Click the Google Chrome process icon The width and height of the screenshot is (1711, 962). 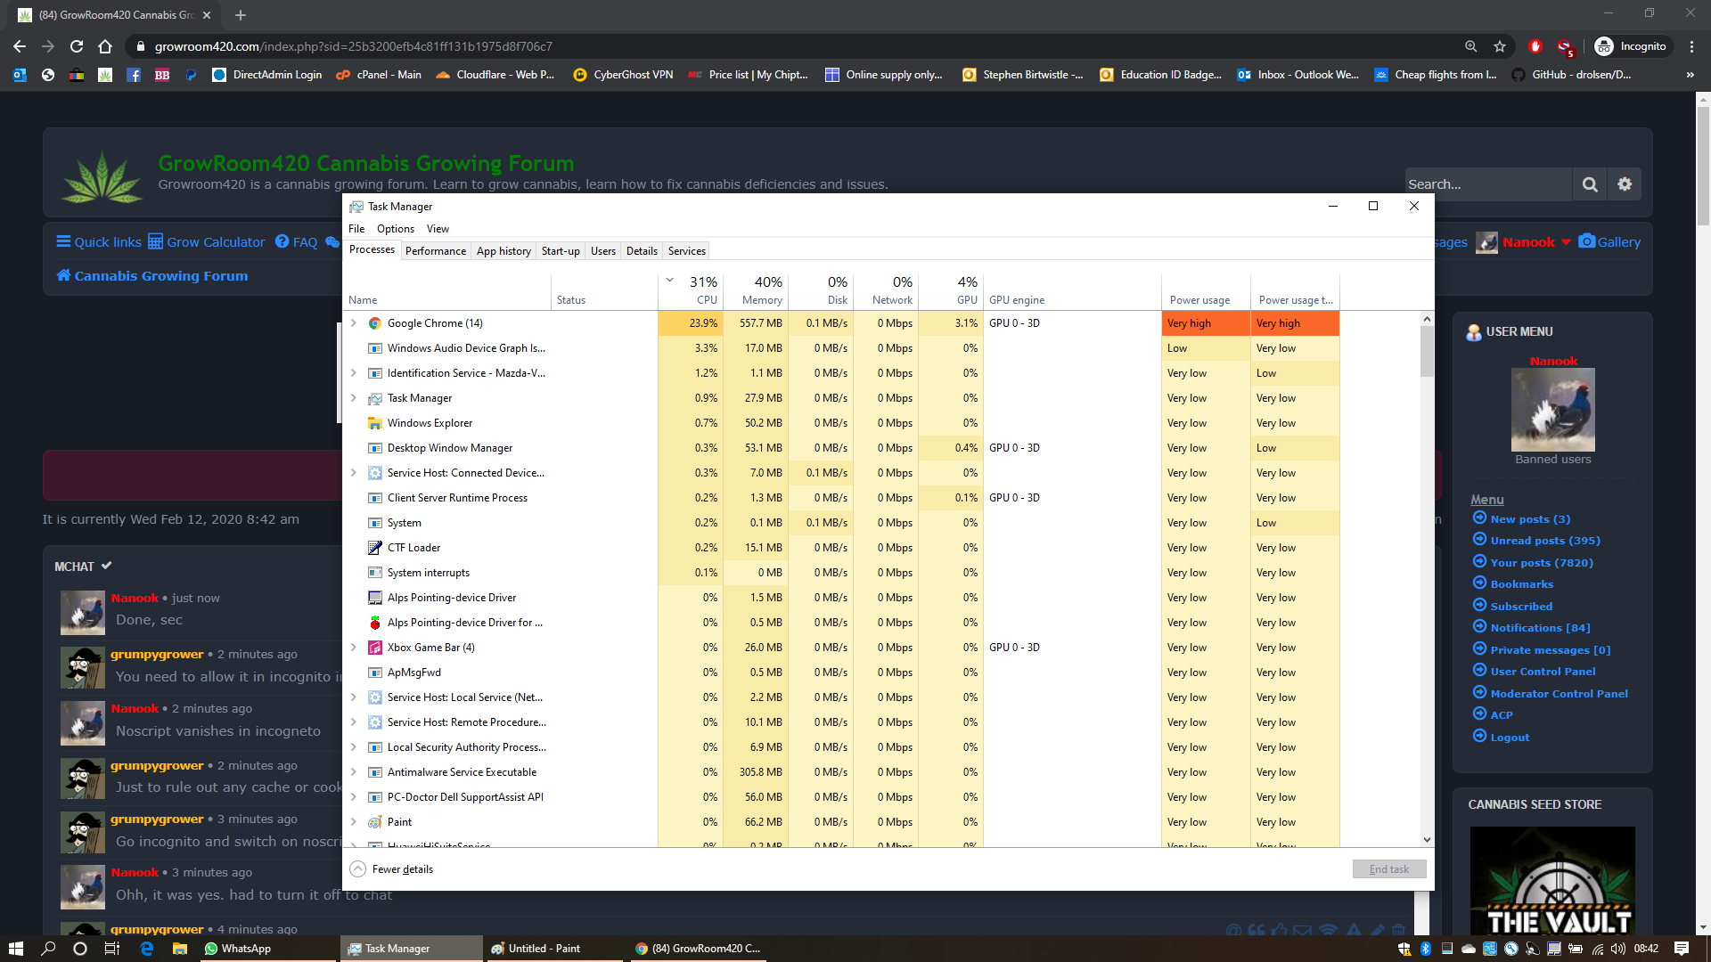(x=375, y=323)
